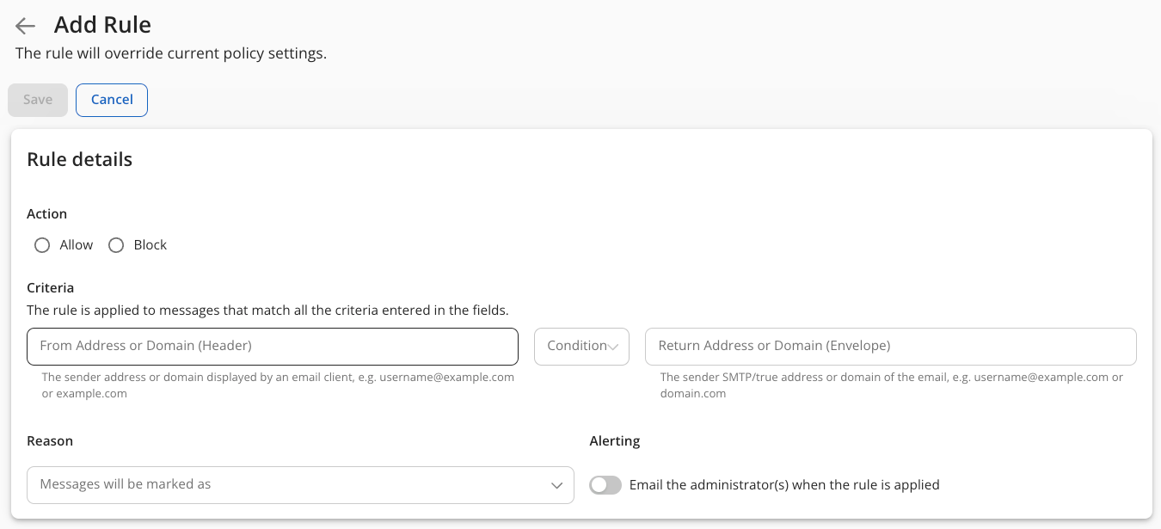1161x529 pixels.
Task: Click the 'Rule details' section heading
Action: coord(80,159)
